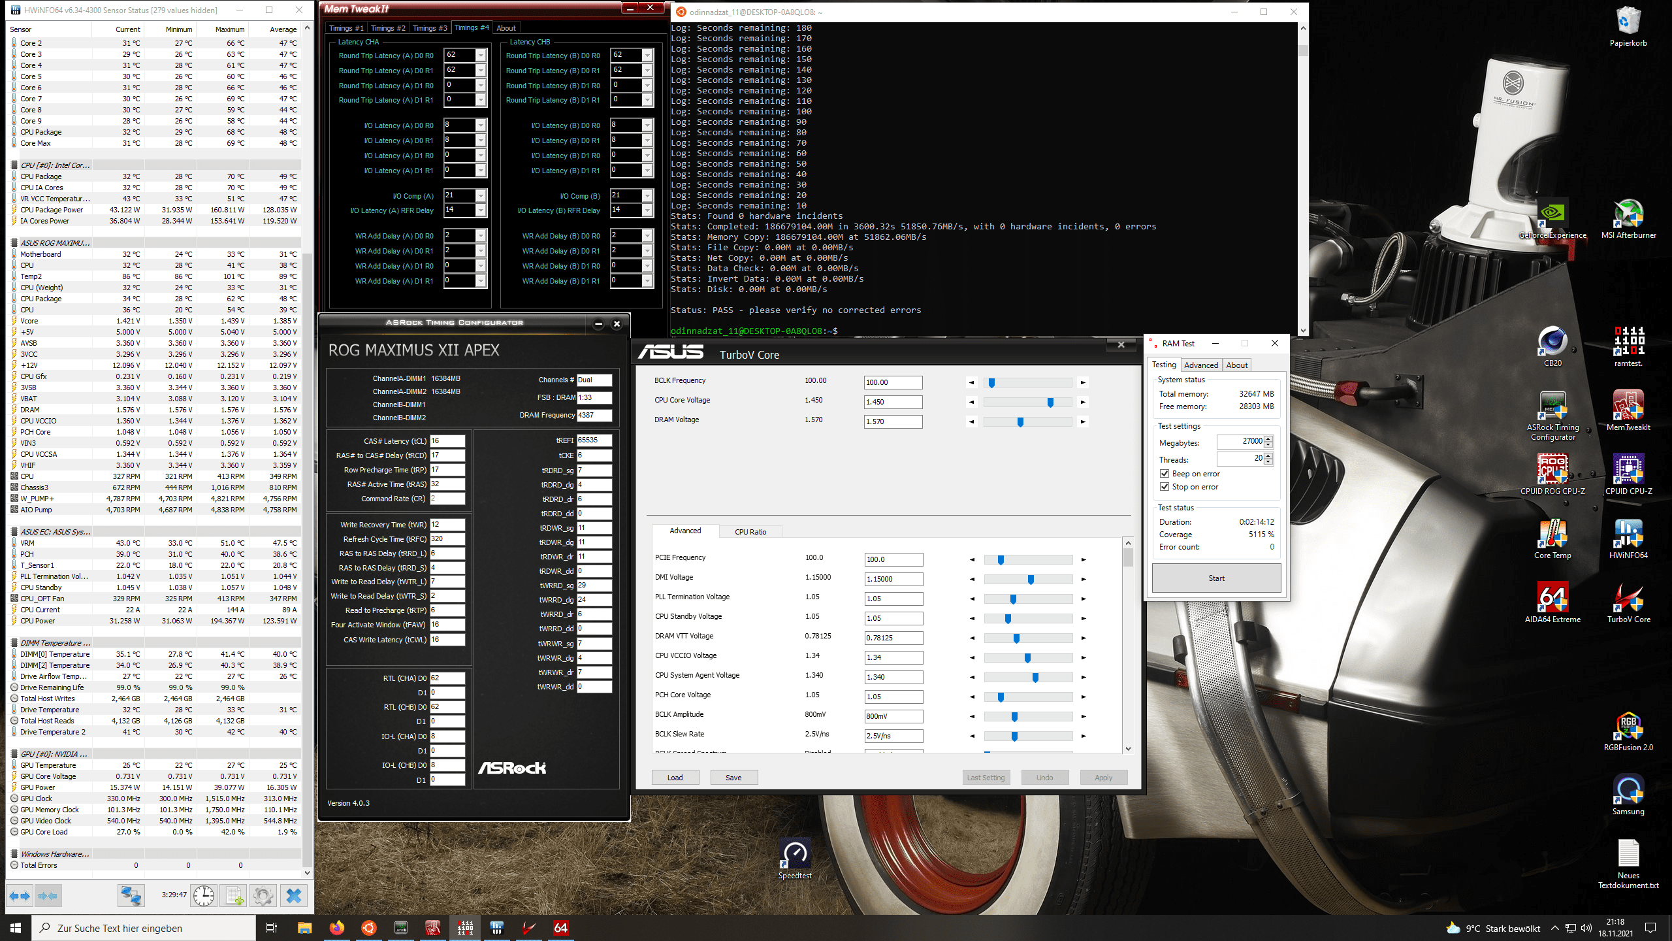The width and height of the screenshot is (1672, 941).
Task: Open Round Trip Latency (A) D0 R0 dropdown
Action: (481, 55)
